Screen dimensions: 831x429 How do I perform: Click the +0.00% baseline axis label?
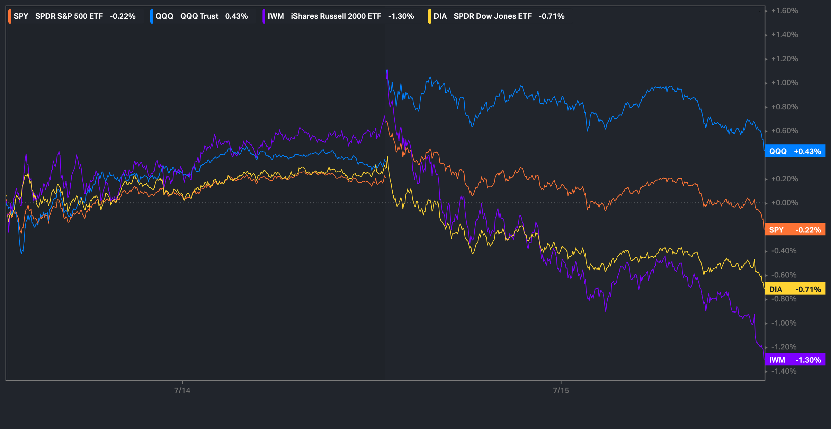click(785, 203)
